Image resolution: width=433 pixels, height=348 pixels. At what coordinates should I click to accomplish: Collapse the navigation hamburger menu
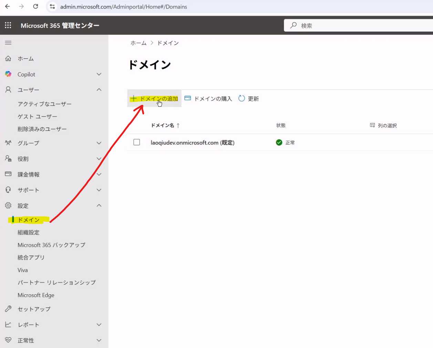(8, 43)
